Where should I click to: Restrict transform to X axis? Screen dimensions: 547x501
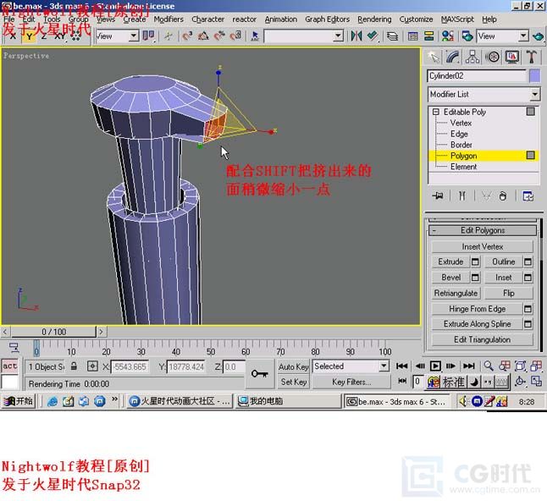[x=13, y=36]
